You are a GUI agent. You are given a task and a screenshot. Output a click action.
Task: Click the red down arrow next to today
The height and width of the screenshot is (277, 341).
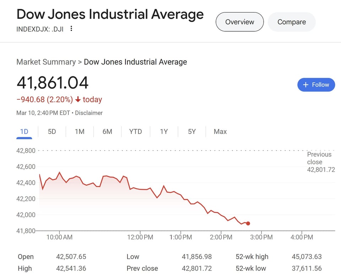[78, 100]
